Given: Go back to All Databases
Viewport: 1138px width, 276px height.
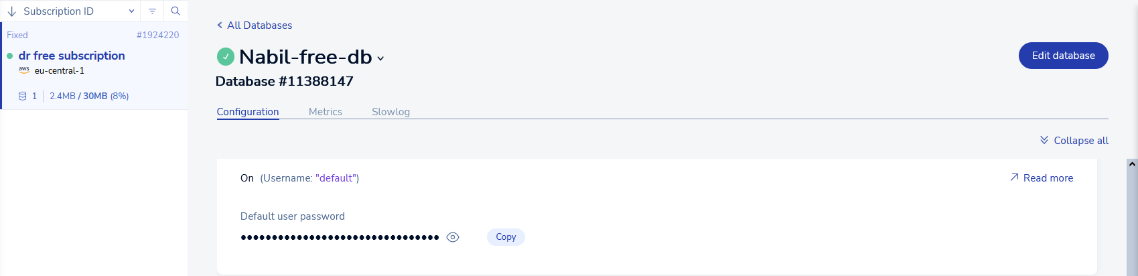Looking at the screenshot, I should (255, 25).
